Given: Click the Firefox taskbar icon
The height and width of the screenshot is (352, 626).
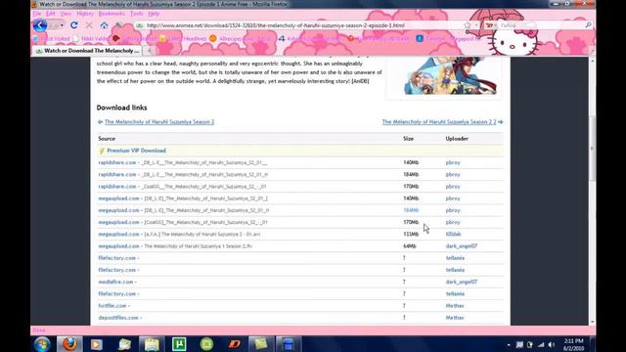Looking at the screenshot, I should tap(69, 344).
